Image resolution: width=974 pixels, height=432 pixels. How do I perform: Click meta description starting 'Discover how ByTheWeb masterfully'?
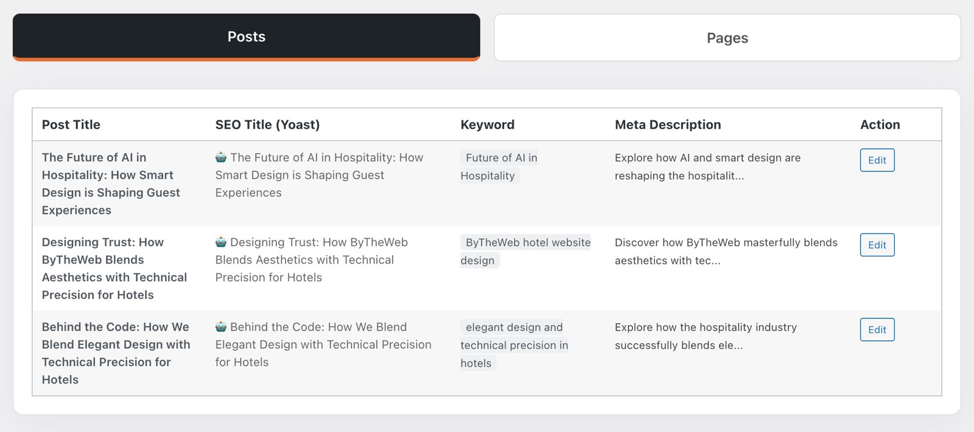click(726, 251)
